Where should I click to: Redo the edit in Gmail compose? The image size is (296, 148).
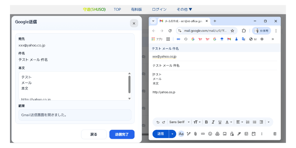point(164,122)
